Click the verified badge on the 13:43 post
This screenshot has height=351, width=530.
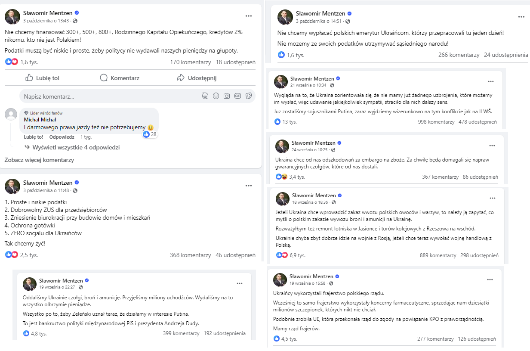77,13
